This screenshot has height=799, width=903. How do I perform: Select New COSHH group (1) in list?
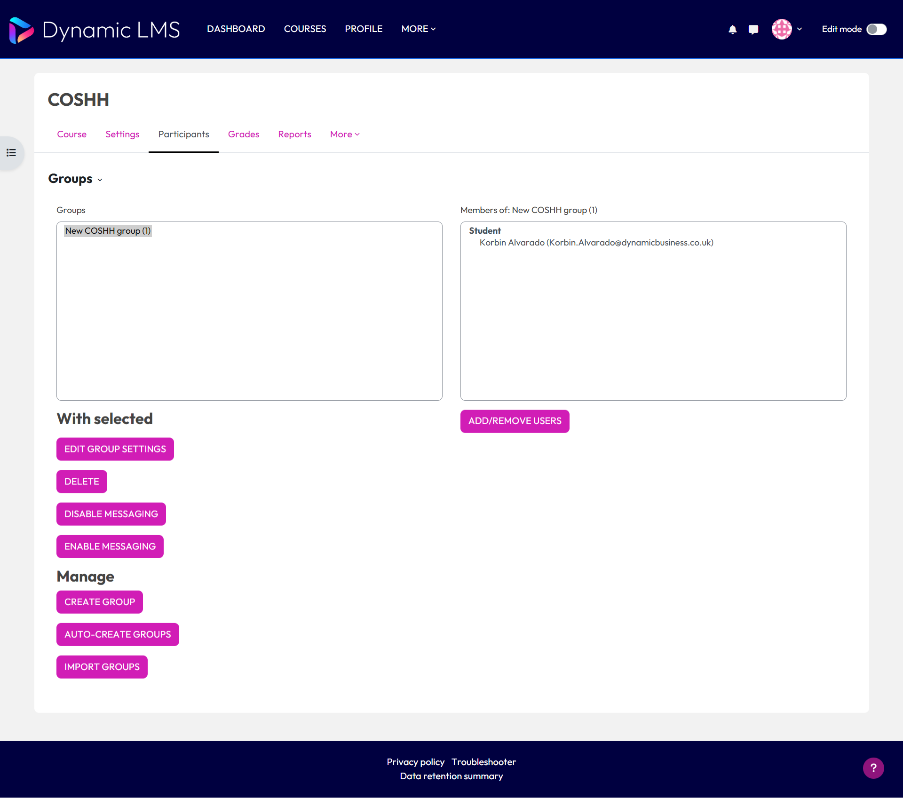coord(108,231)
